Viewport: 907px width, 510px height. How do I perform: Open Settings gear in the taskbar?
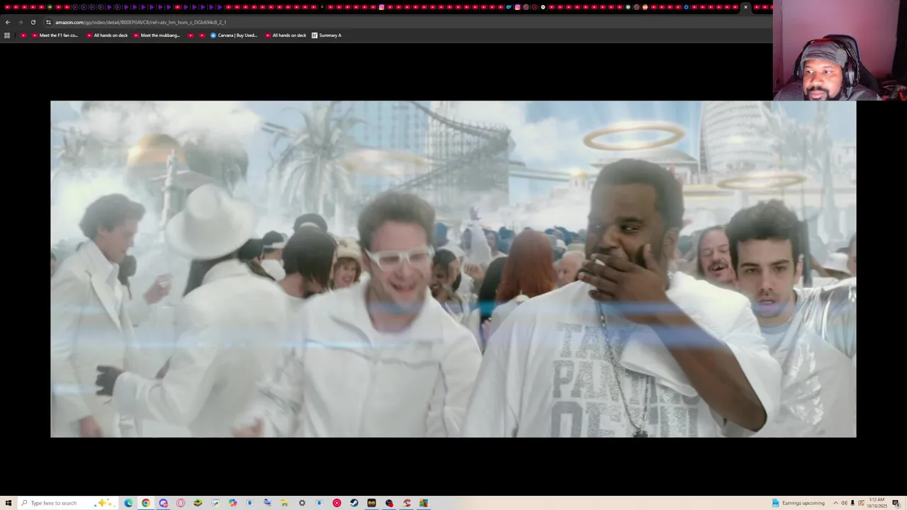tap(302, 503)
